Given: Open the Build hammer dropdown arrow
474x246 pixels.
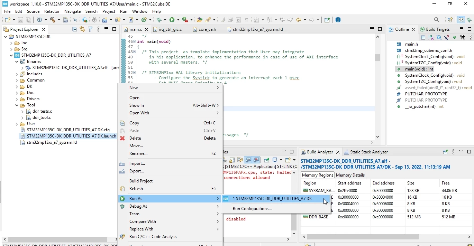Looking at the screenshot, I should (x=59, y=20).
